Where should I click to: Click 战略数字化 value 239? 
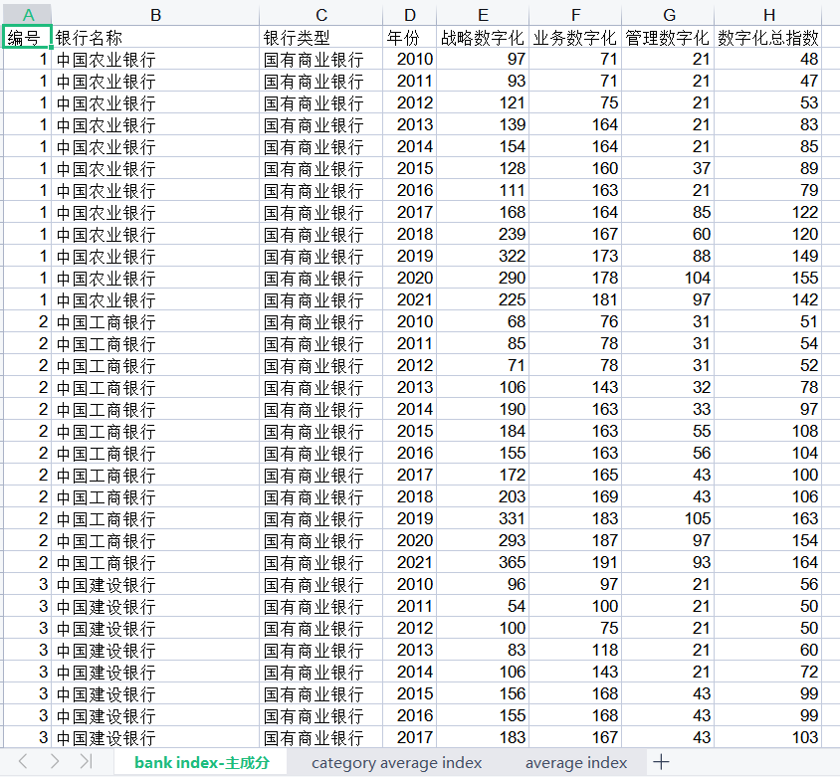coord(483,234)
